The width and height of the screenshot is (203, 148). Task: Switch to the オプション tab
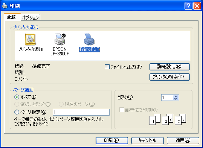point(31,17)
